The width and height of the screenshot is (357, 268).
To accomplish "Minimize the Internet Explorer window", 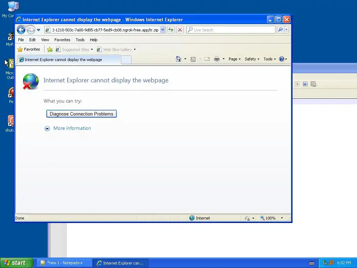I will [271, 20].
